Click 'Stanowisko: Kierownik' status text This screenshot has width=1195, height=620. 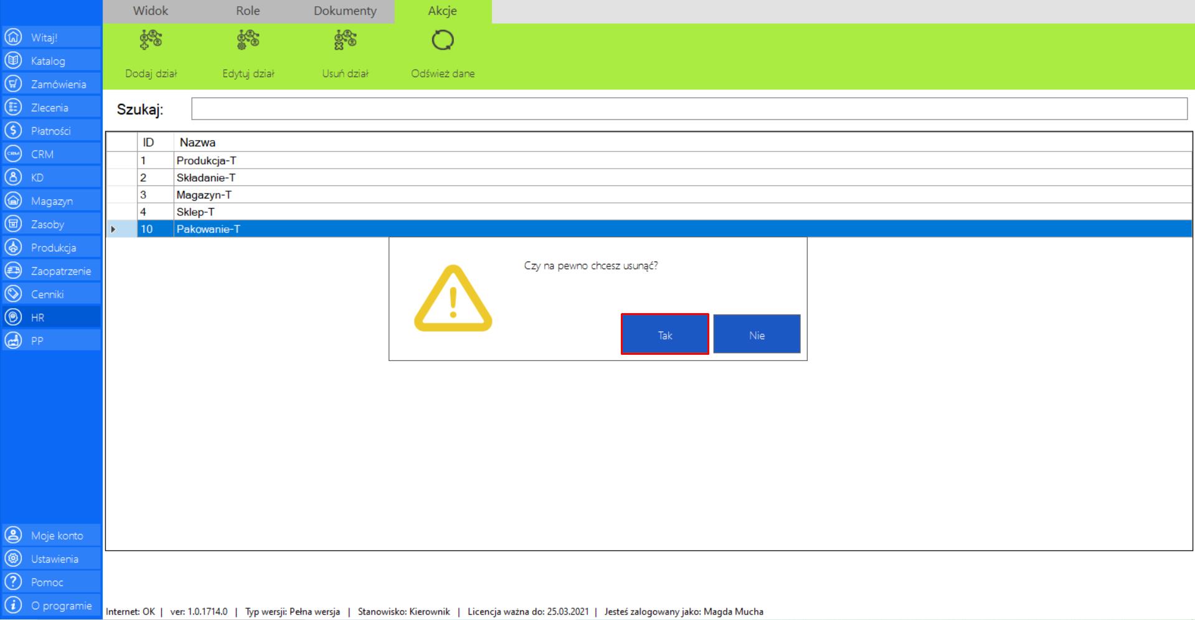tap(404, 611)
